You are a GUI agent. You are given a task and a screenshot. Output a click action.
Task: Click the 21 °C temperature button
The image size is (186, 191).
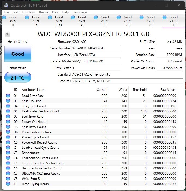point(18,77)
